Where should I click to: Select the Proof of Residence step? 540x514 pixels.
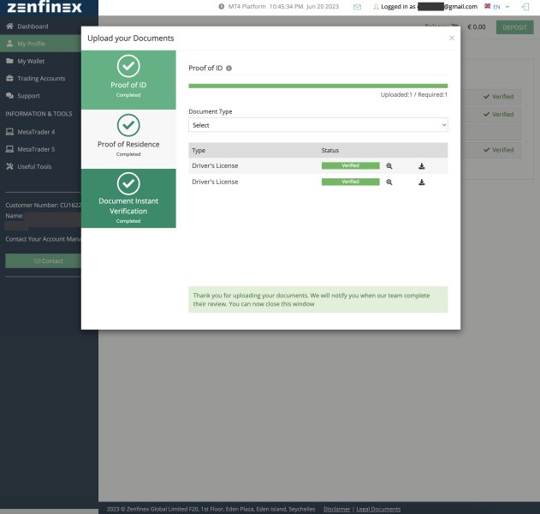(128, 140)
